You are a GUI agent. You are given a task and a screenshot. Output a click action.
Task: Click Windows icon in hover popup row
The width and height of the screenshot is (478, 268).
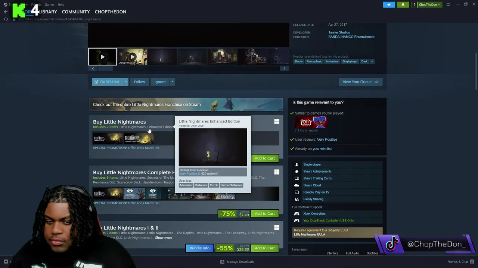coord(277,121)
